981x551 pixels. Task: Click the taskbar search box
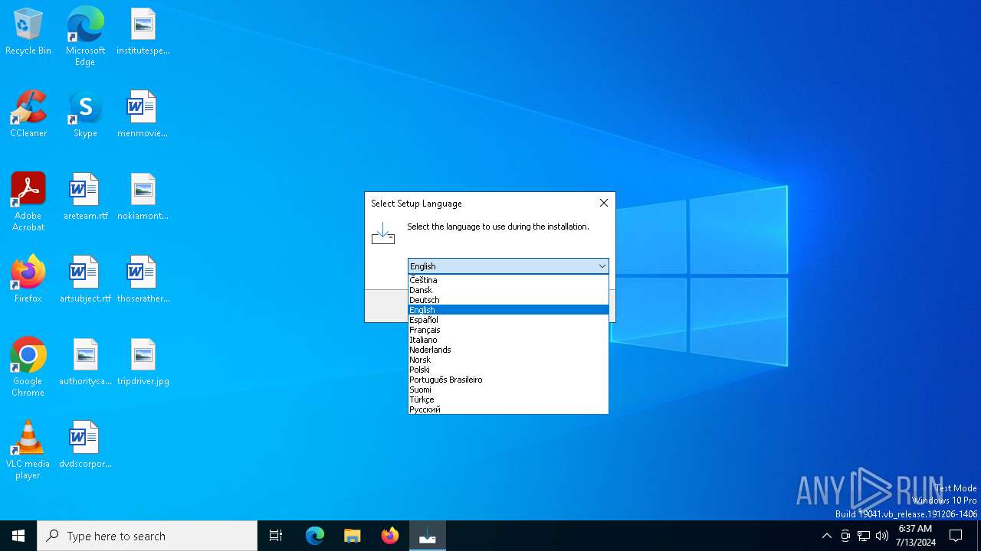point(147,536)
